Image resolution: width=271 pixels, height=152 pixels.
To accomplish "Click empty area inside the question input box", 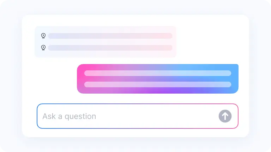I will [156, 116].
